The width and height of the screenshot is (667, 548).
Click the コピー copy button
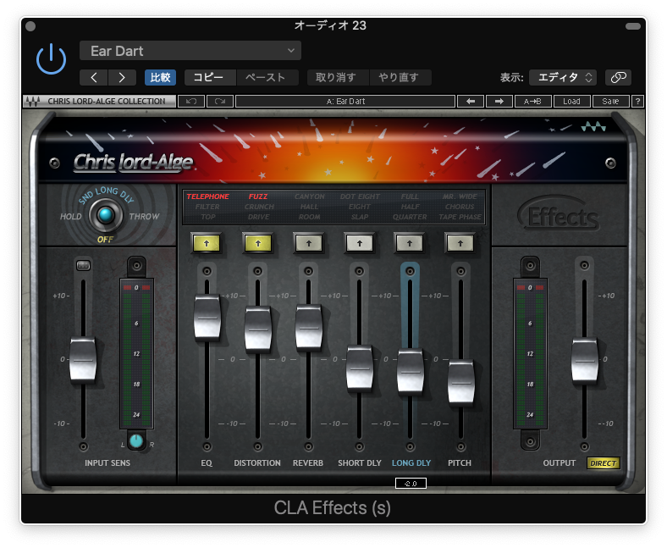coord(210,77)
